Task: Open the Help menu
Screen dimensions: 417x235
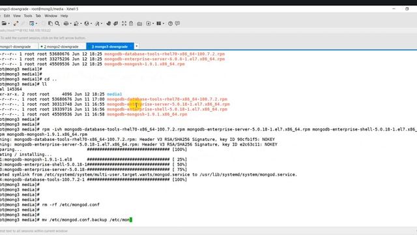Action: [64, 16]
